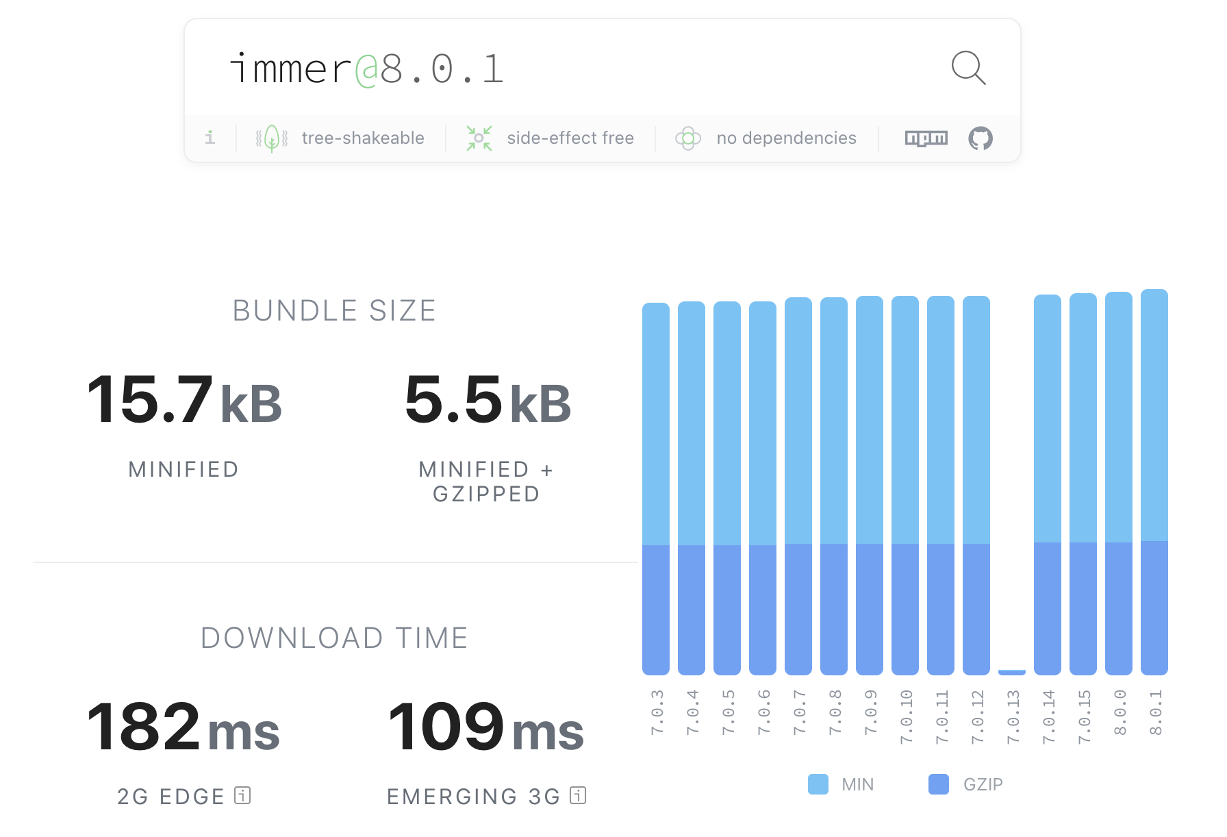Image resolution: width=1227 pixels, height=837 pixels.
Task: Select the bar for version 7.0.13
Action: [1013, 671]
